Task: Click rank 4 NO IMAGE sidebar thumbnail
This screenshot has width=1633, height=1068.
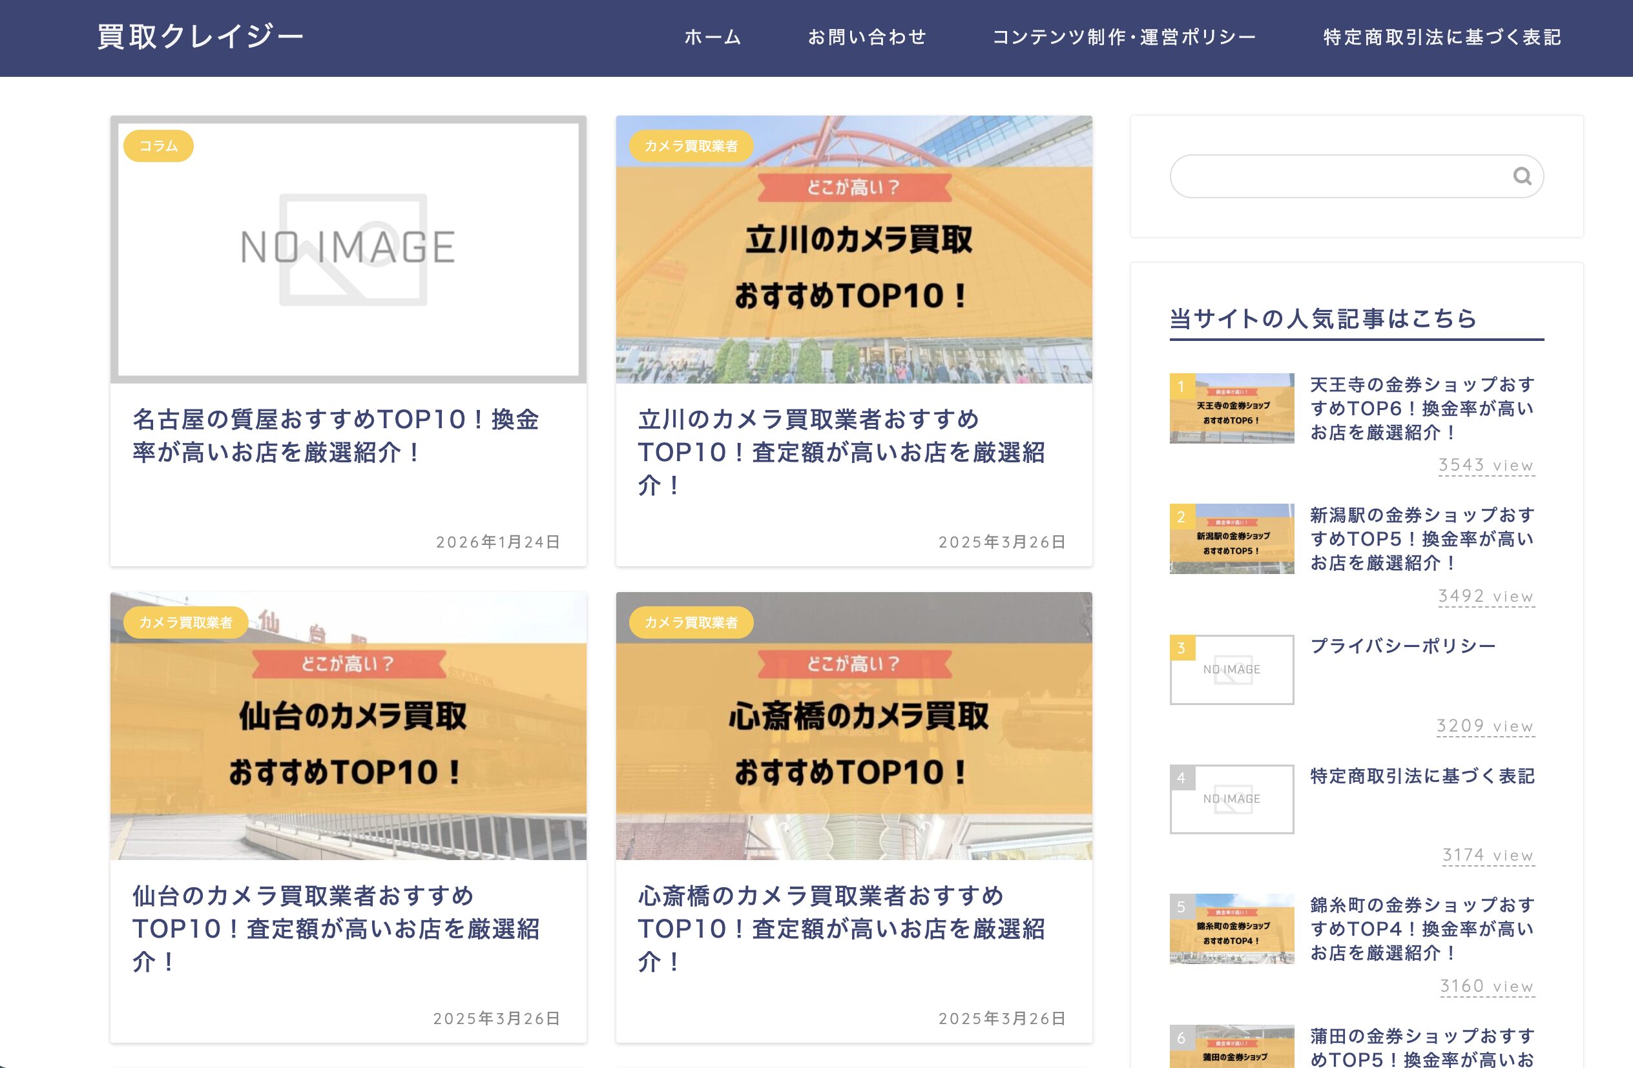Action: 1232,799
